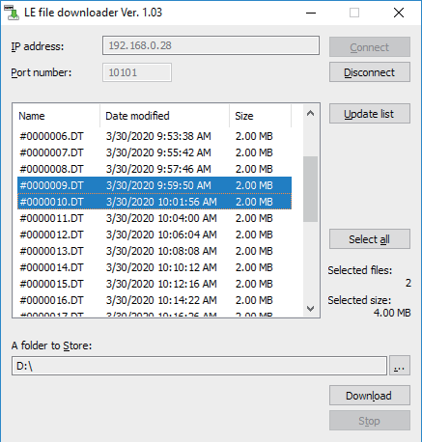Viewport: 422px width, 442px height.
Task: Click the LE file downloader app icon
Action: 12,13
